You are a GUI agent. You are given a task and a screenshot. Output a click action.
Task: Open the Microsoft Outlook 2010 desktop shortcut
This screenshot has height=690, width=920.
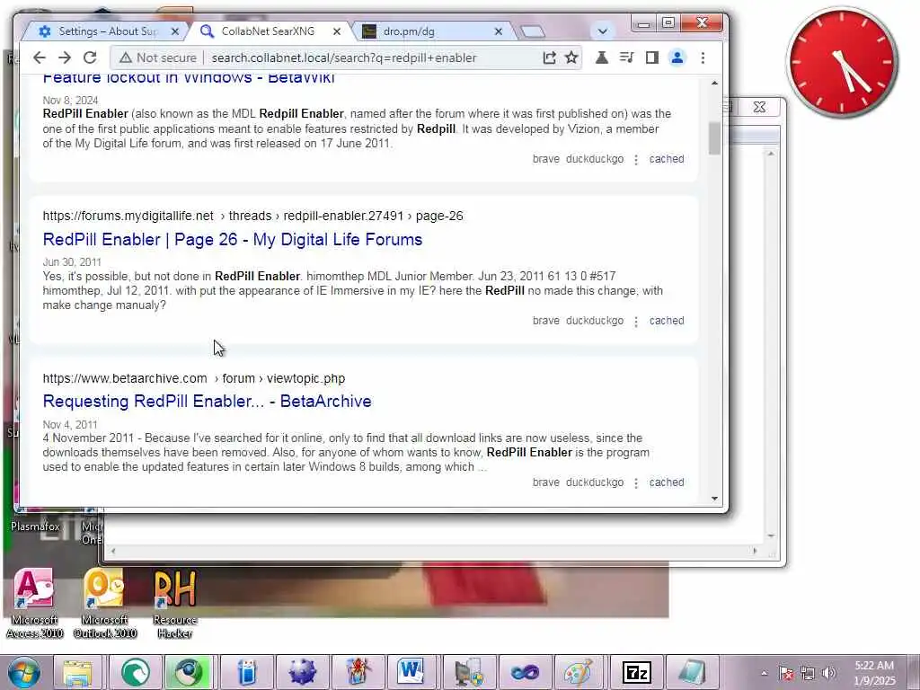click(105, 603)
